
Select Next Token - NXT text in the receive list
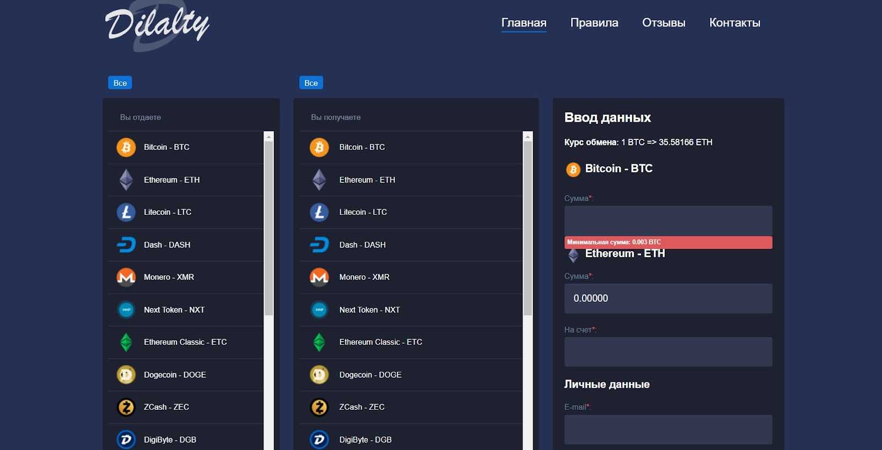point(370,310)
